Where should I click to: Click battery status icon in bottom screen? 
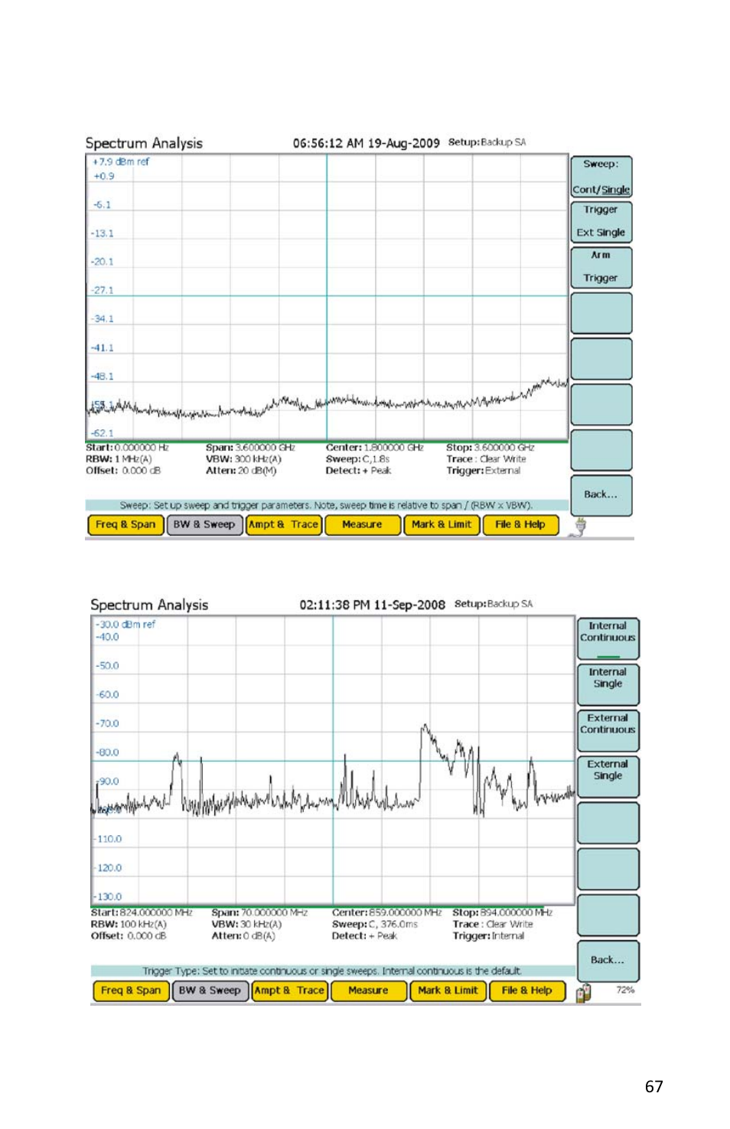584,993
